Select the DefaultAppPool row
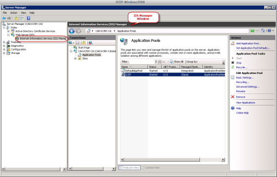The width and height of the screenshot is (277, 177). click(173, 71)
